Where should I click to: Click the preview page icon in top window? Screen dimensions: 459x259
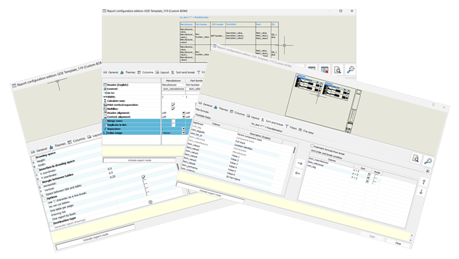[x=337, y=70]
